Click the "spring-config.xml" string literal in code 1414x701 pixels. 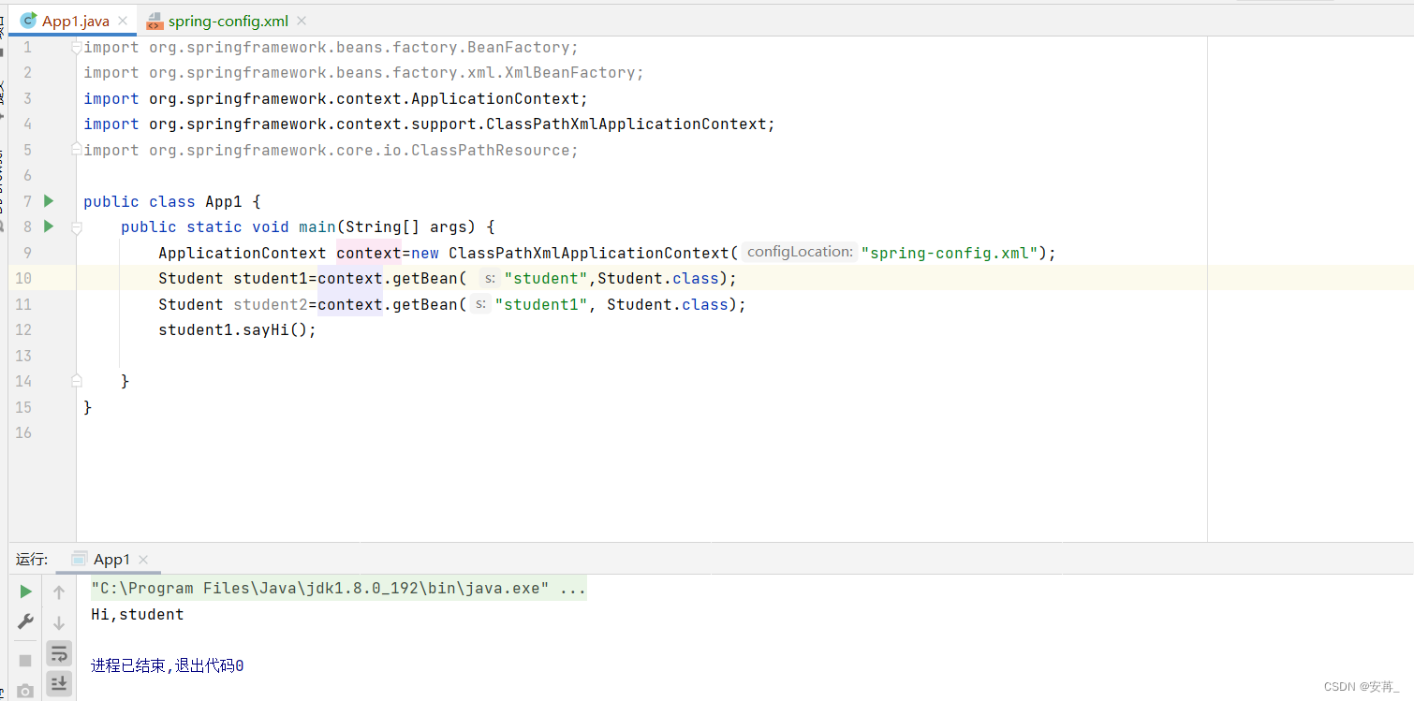[x=950, y=253]
